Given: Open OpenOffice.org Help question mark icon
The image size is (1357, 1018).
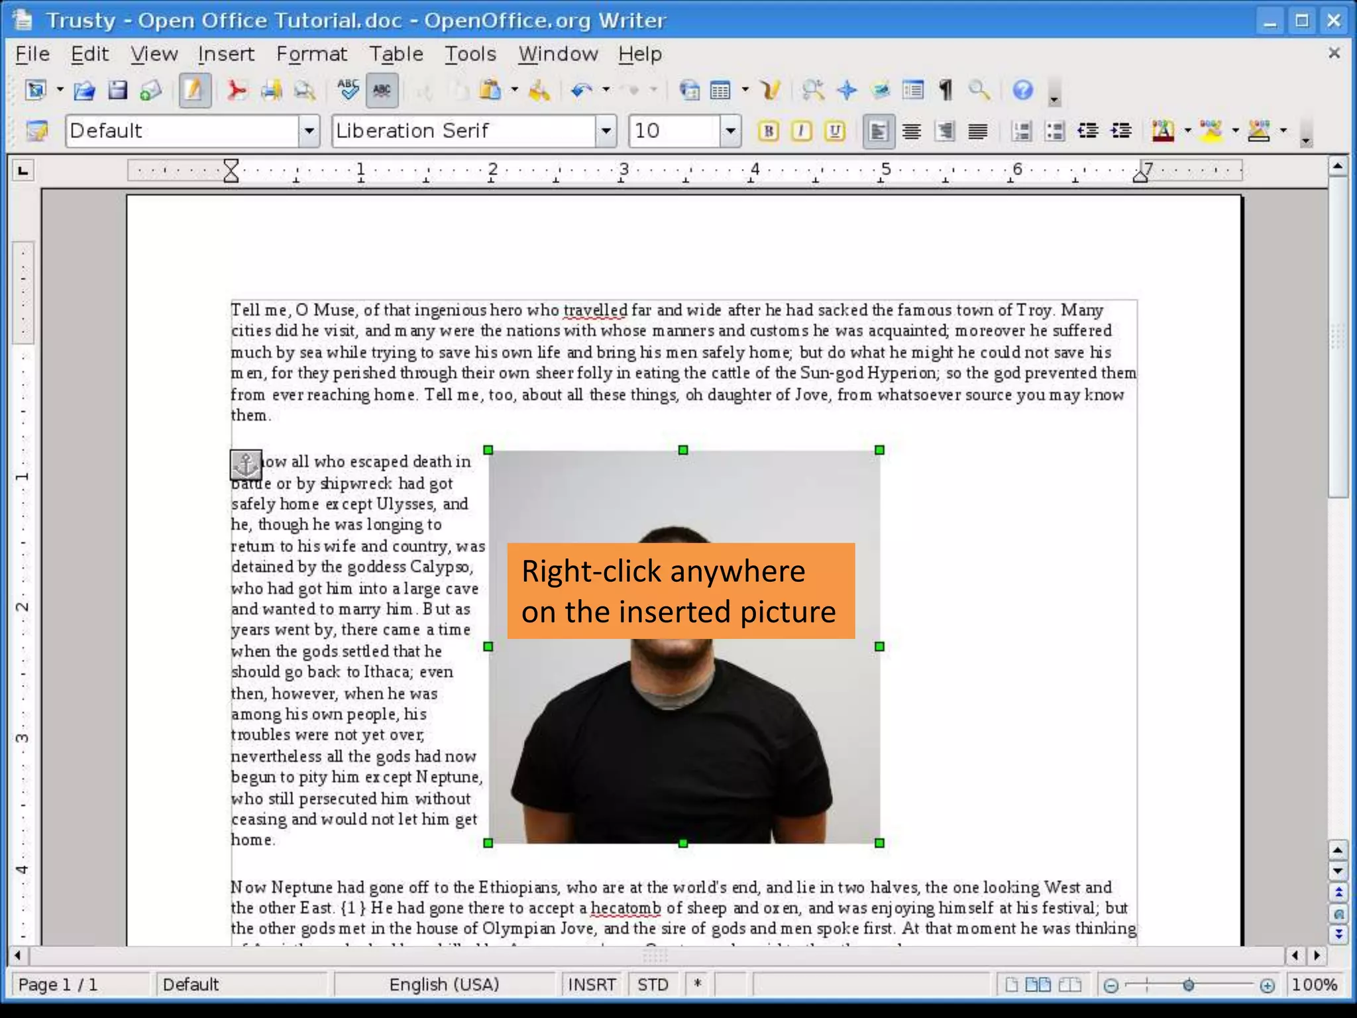Looking at the screenshot, I should coord(1023,90).
